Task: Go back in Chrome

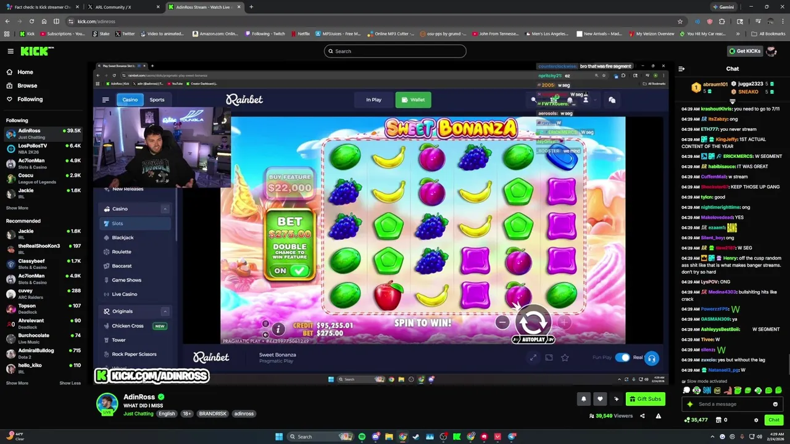Action: tap(7, 21)
